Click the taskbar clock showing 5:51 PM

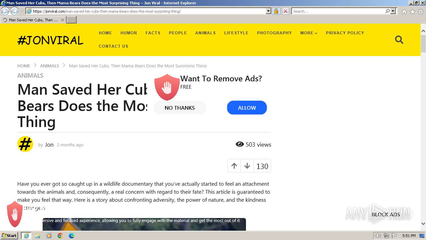pyautogui.click(x=409, y=236)
